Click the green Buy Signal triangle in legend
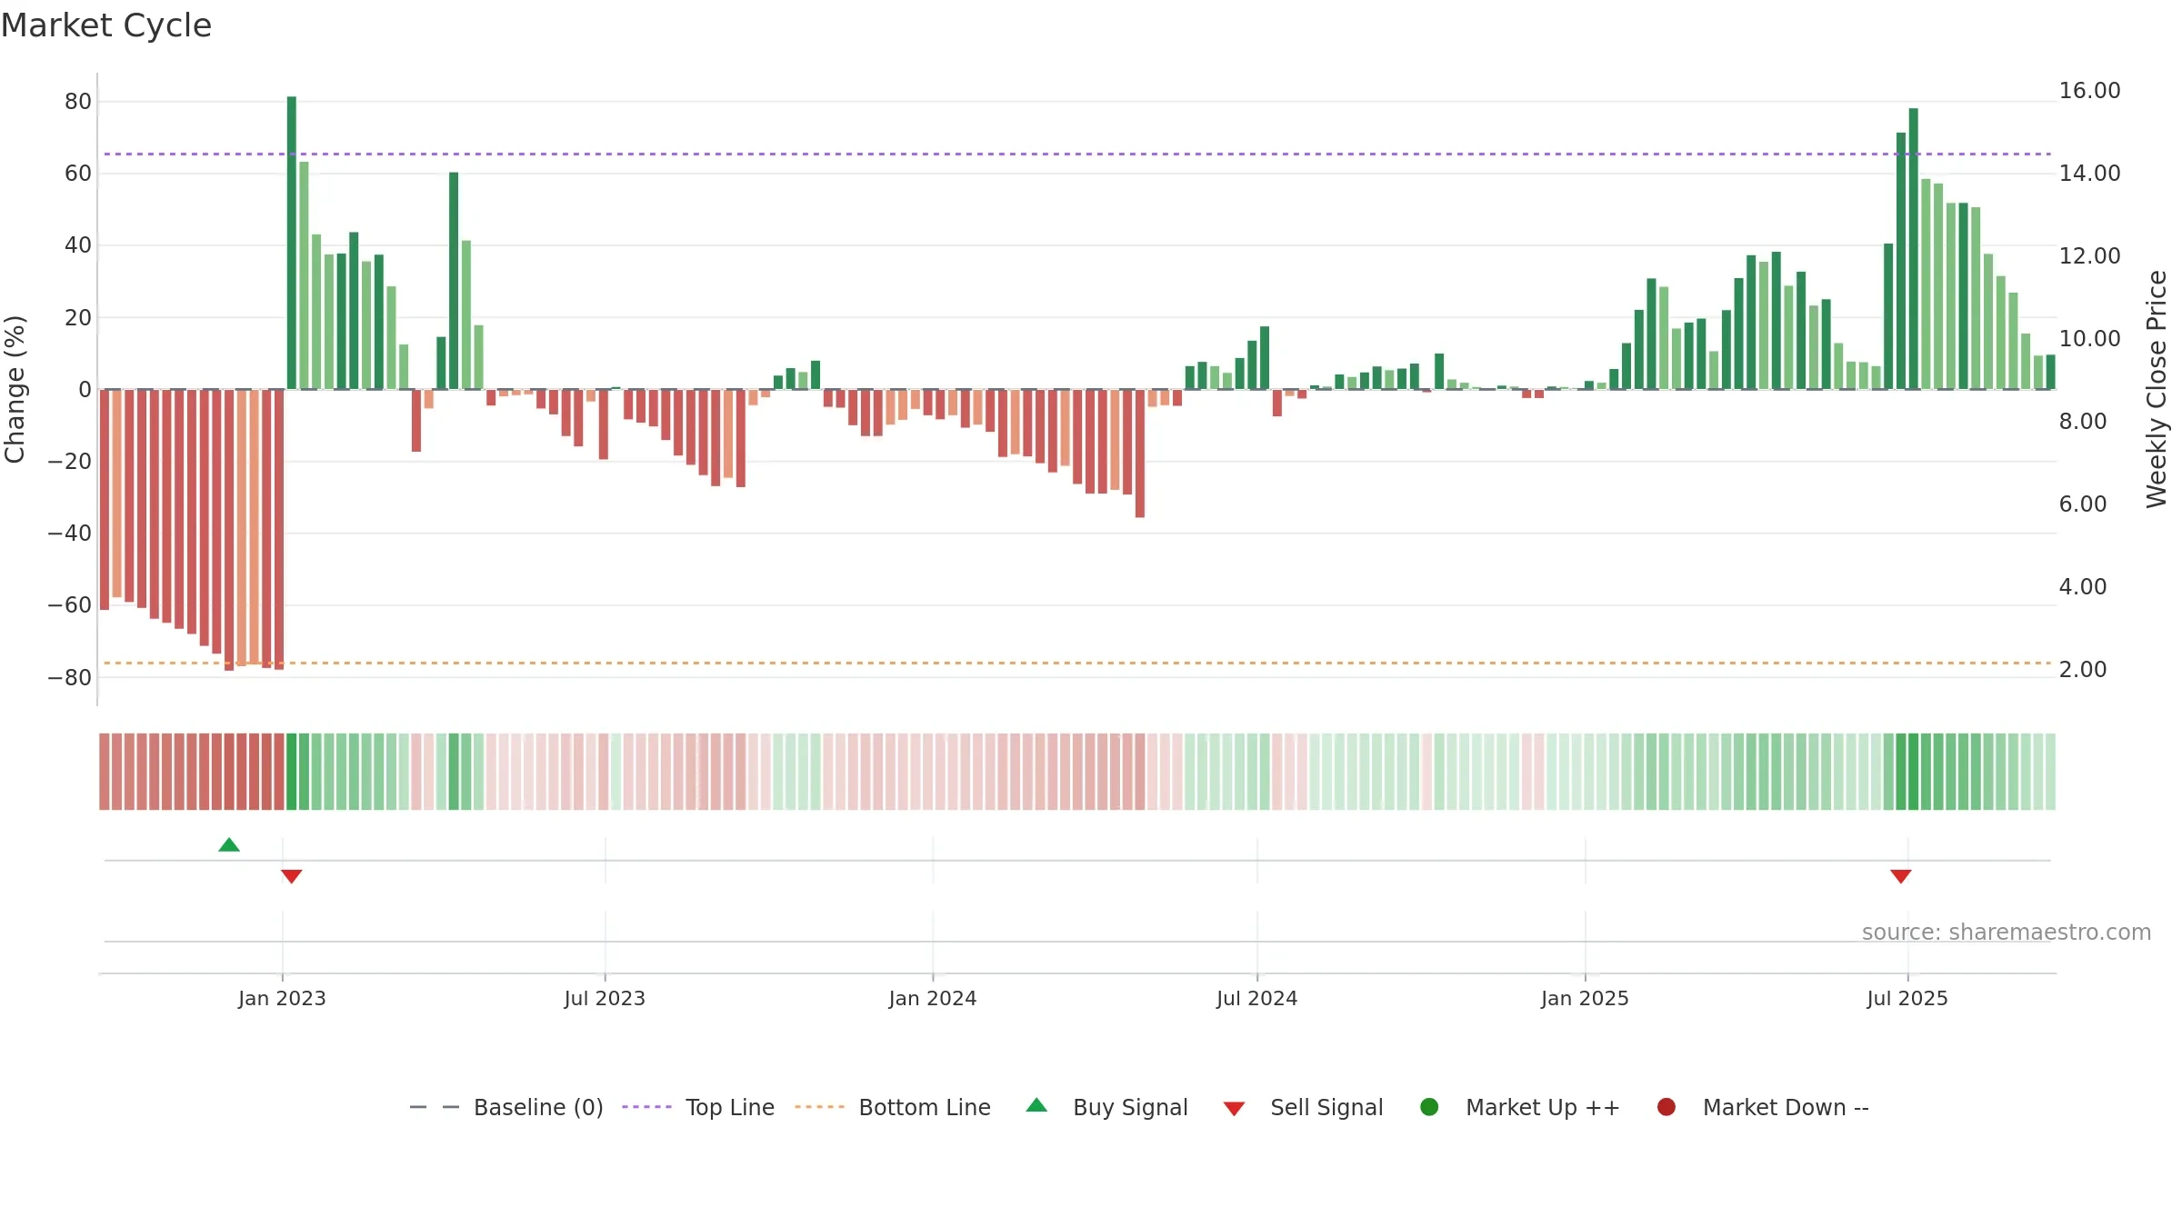 1036,1106
